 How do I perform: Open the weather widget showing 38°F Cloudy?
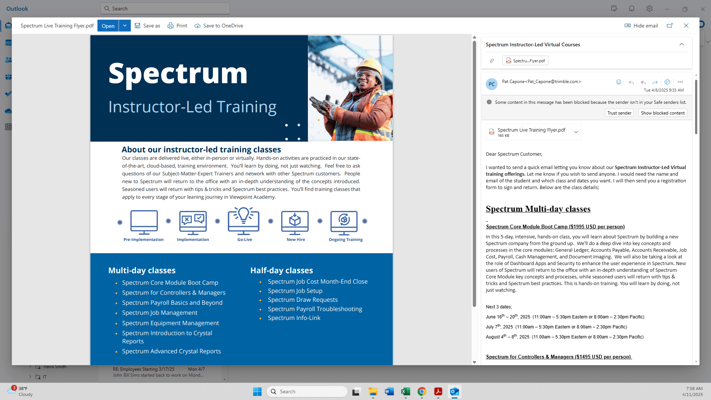coord(20,391)
